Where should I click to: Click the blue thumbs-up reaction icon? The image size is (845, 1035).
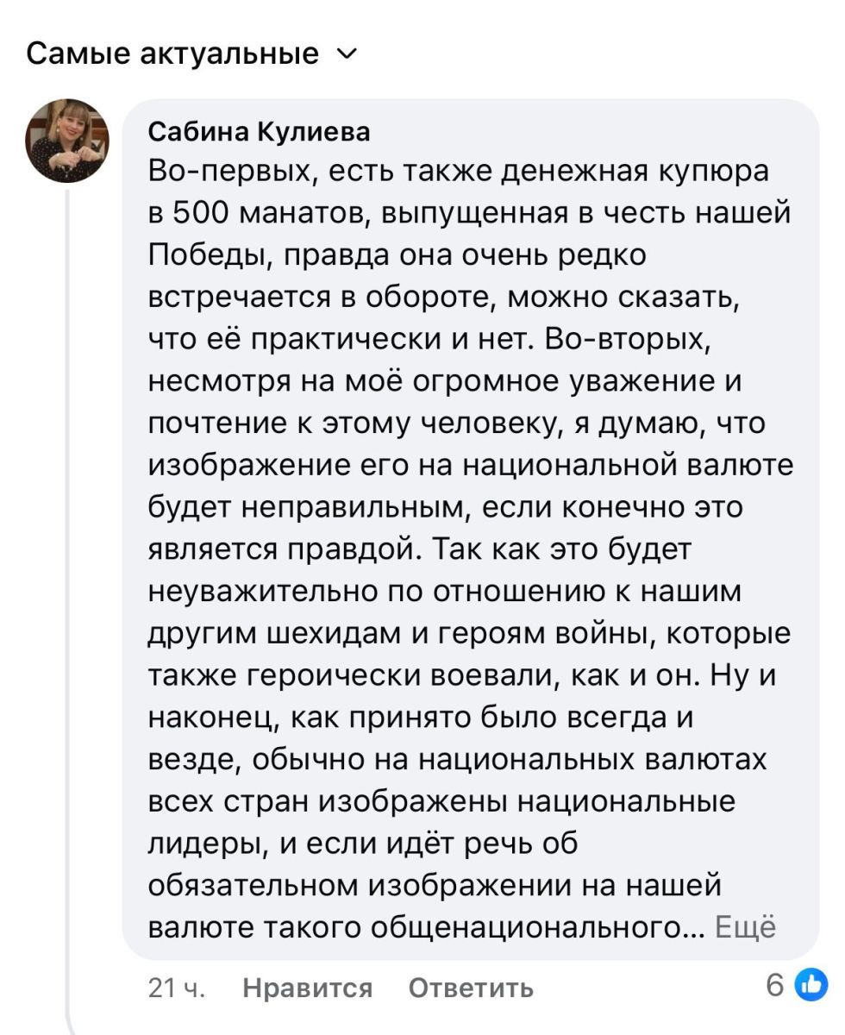click(x=810, y=984)
